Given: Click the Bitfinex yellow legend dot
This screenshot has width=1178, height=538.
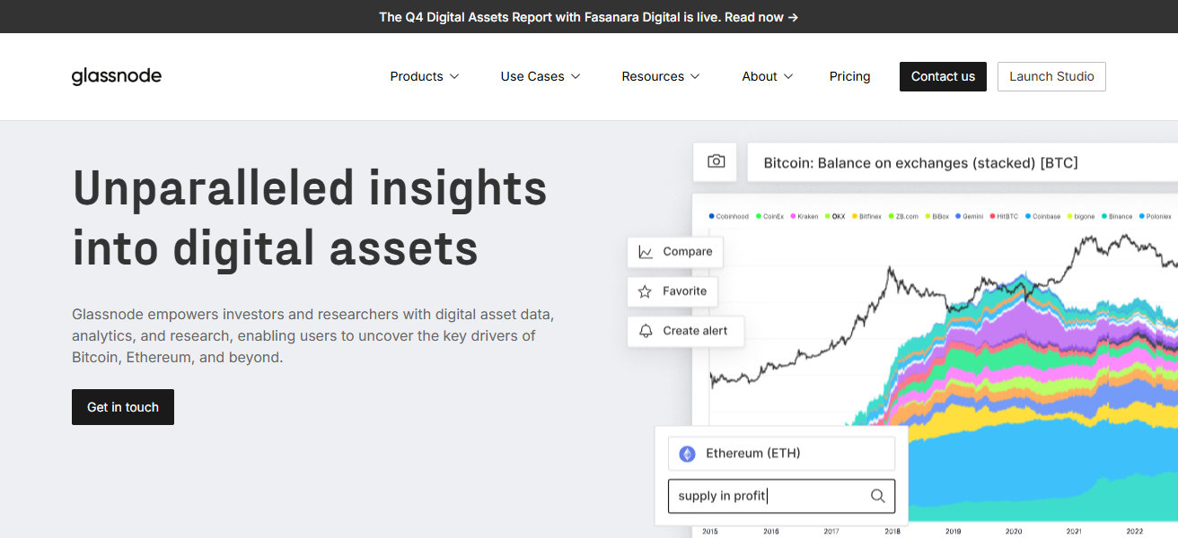Looking at the screenshot, I should pyautogui.click(x=855, y=216).
